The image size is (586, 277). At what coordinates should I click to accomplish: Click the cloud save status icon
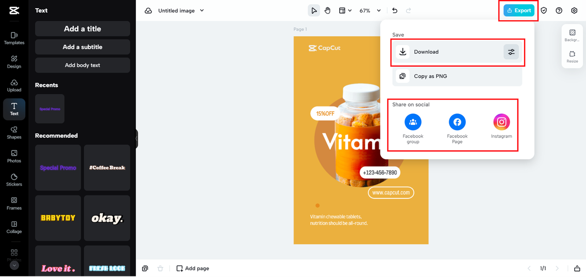[148, 11]
